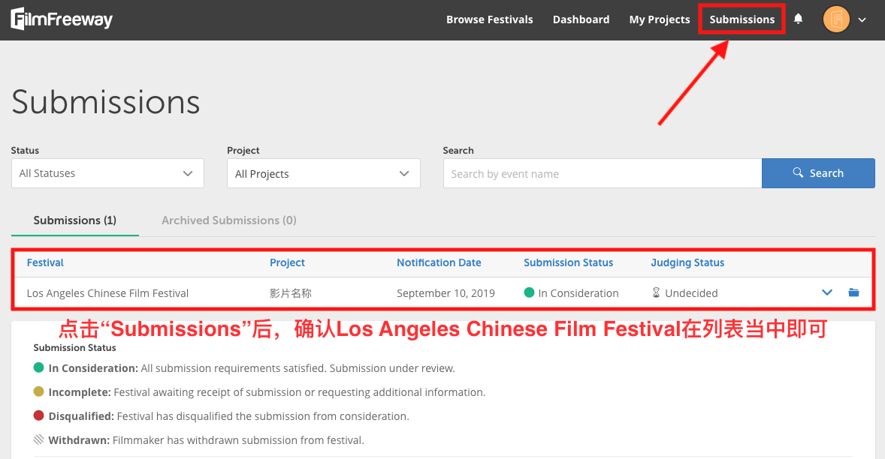Open the notifications bell
The width and height of the screenshot is (885, 459).
[798, 19]
